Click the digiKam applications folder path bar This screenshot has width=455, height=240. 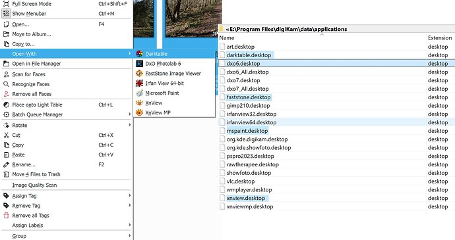[x=336, y=29]
